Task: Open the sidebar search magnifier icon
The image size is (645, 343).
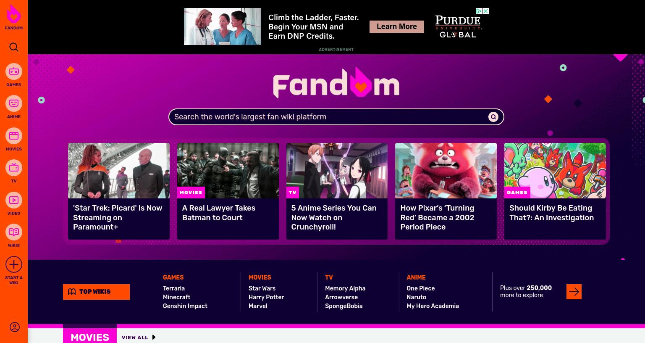Action: (x=14, y=47)
